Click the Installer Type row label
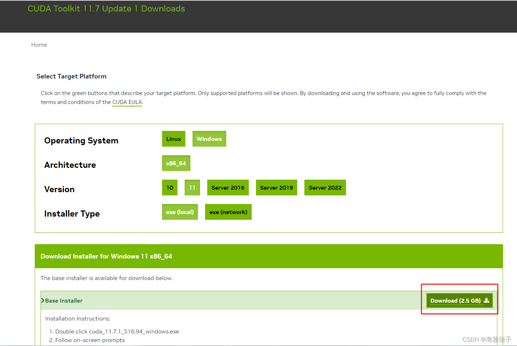The image size is (517, 346). tap(72, 214)
